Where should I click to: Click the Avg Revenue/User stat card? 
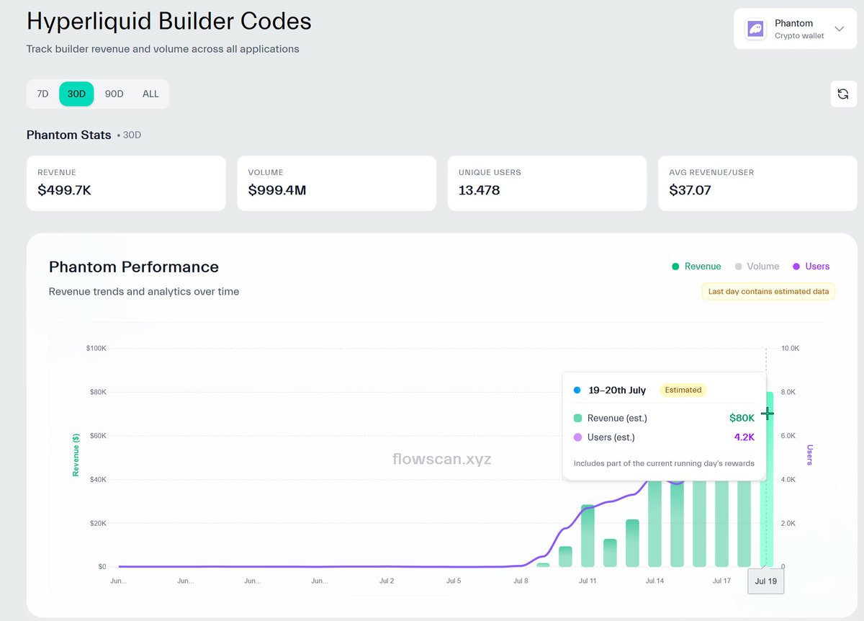(x=757, y=183)
